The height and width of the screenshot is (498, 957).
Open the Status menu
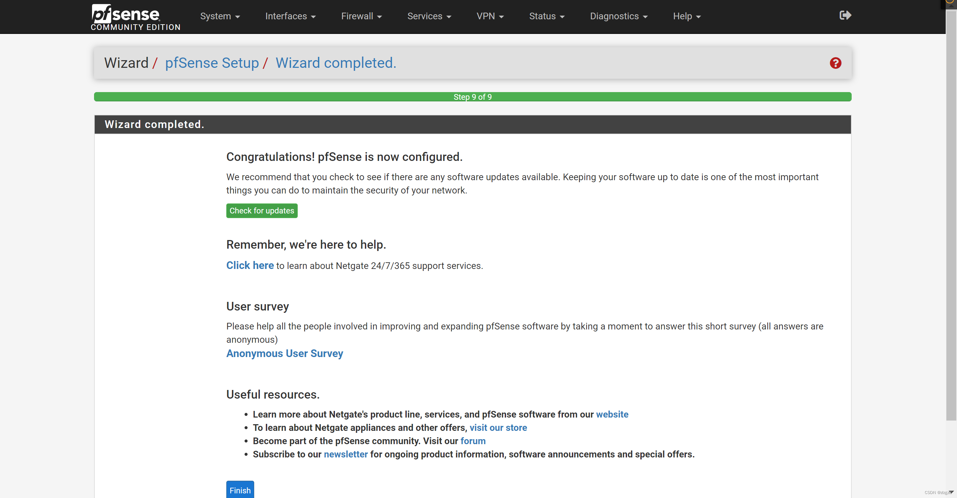pyautogui.click(x=547, y=16)
